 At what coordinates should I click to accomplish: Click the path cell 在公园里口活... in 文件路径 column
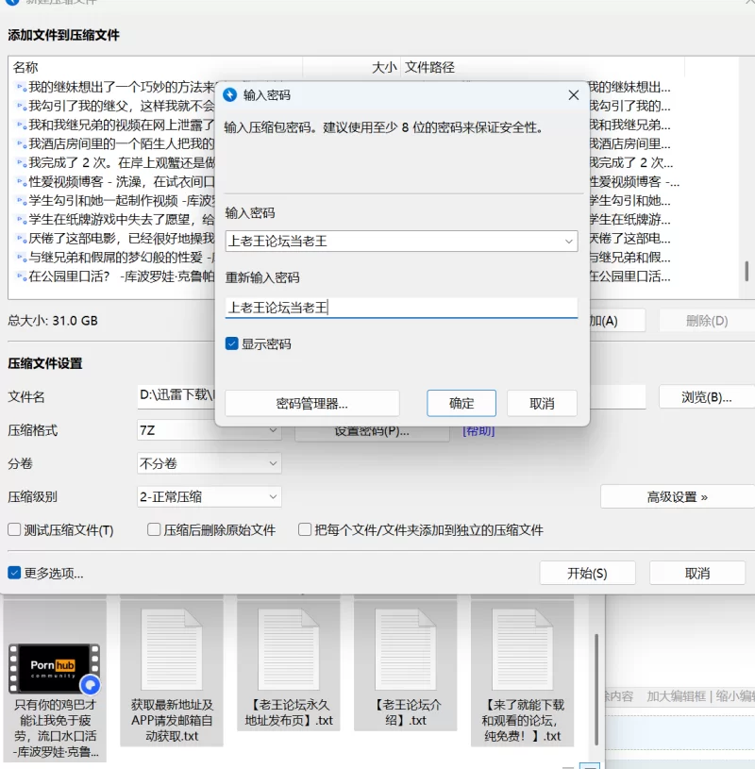click(x=629, y=276)
